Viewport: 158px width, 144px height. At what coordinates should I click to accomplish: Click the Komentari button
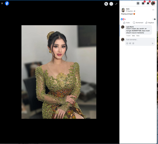(138, 23)
